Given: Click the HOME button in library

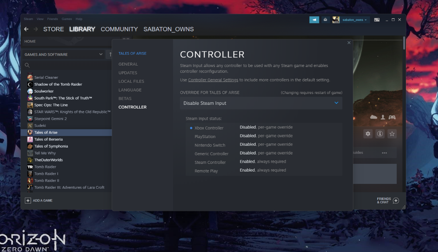Looking at the screenshot, I should [x=30, y=42].
